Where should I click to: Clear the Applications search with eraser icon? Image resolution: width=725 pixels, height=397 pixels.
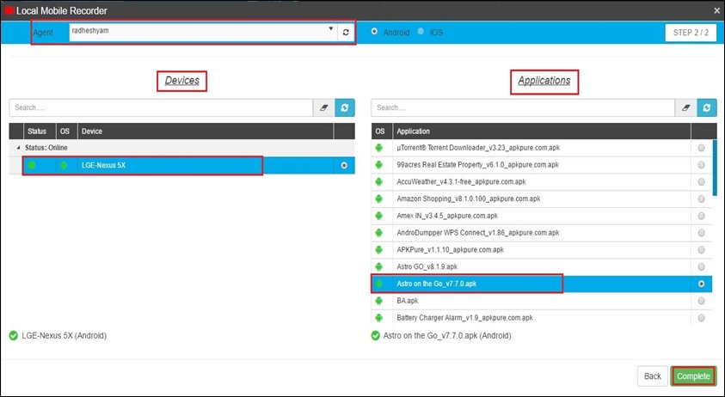pos(685,107)
